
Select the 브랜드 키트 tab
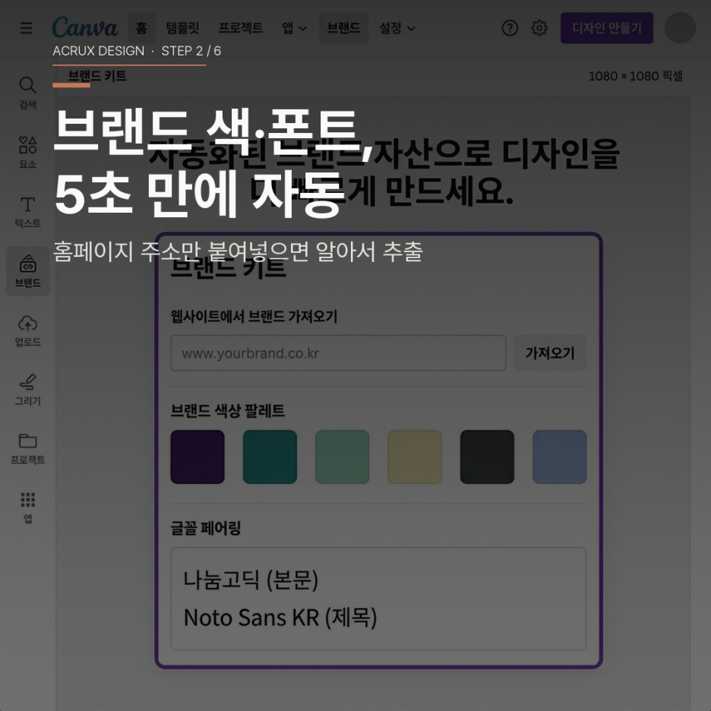click(96, 76)
